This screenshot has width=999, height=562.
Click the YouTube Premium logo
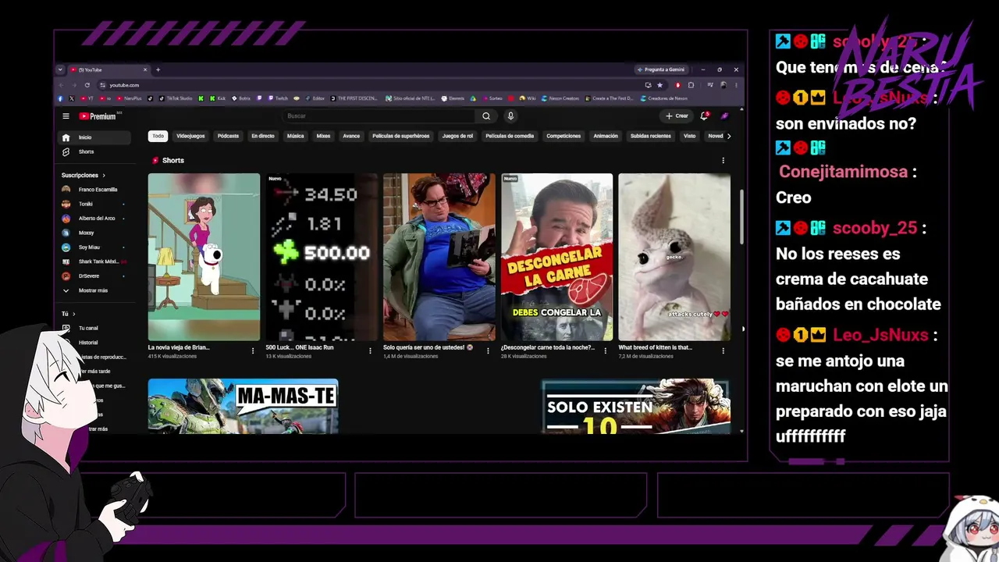tap(98, 116)
